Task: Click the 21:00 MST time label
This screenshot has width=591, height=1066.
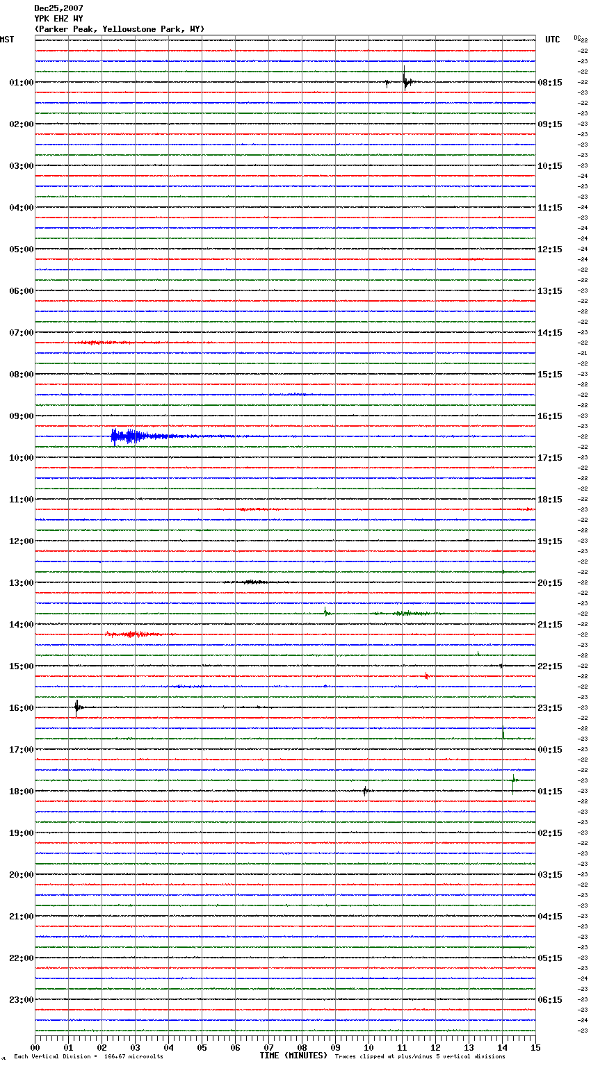Action: (x=22, y=917)
